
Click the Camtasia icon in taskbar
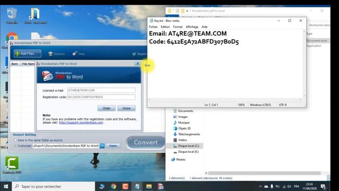[x=125, y=186]
